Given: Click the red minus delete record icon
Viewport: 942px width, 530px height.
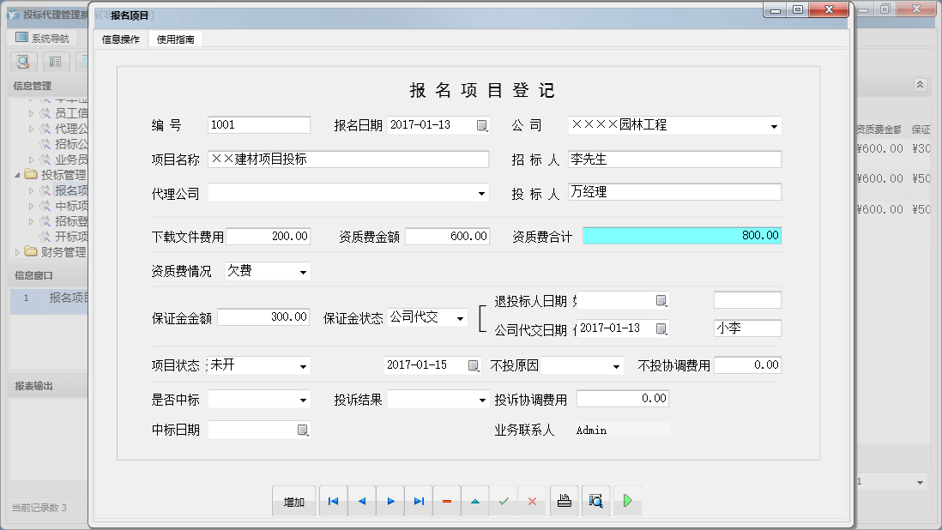Looking at the screenshot, I should pyautogui.click(x=447, y=500).
